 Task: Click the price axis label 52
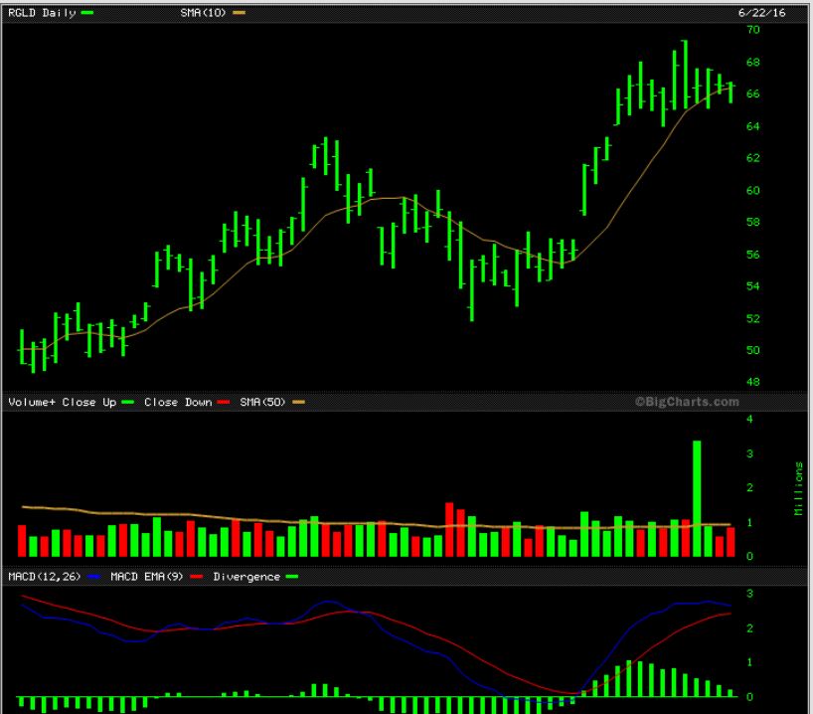pos(752,318)
